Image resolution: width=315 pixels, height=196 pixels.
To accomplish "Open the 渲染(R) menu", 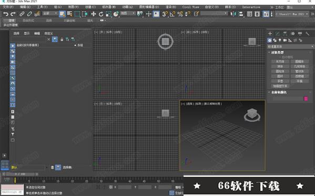I will [x=171, y=7].
